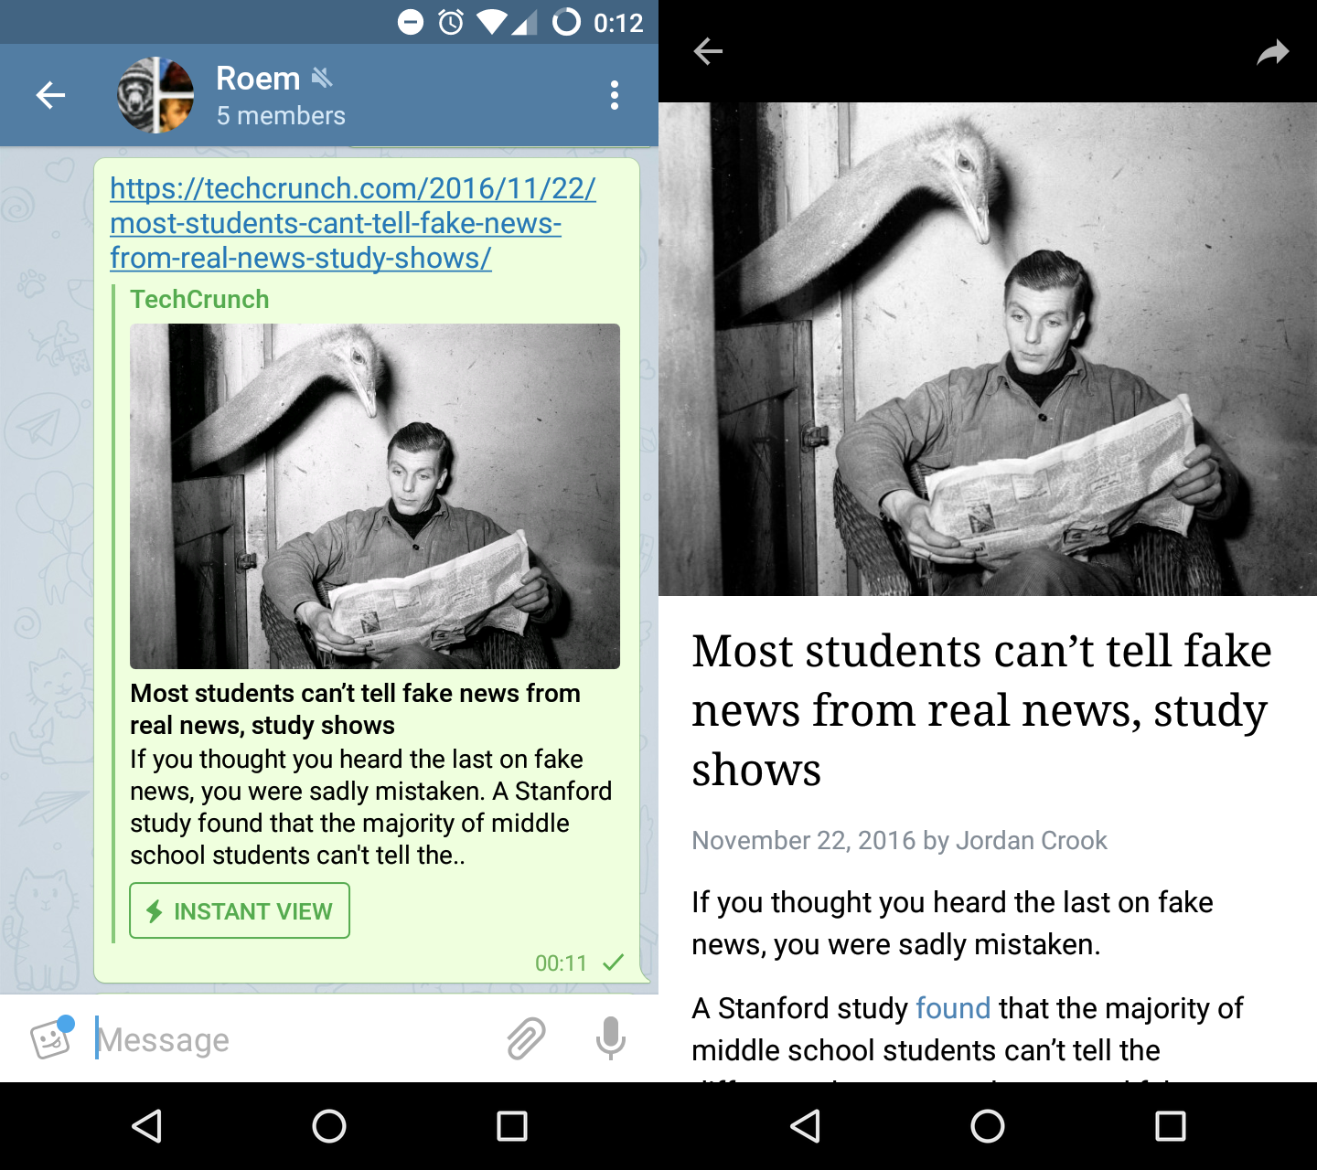Open the ostrich photo preview in message

375,496
